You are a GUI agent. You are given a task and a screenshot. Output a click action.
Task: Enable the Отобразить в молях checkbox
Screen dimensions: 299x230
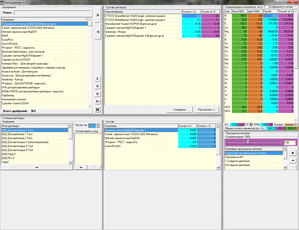[266, 7]
